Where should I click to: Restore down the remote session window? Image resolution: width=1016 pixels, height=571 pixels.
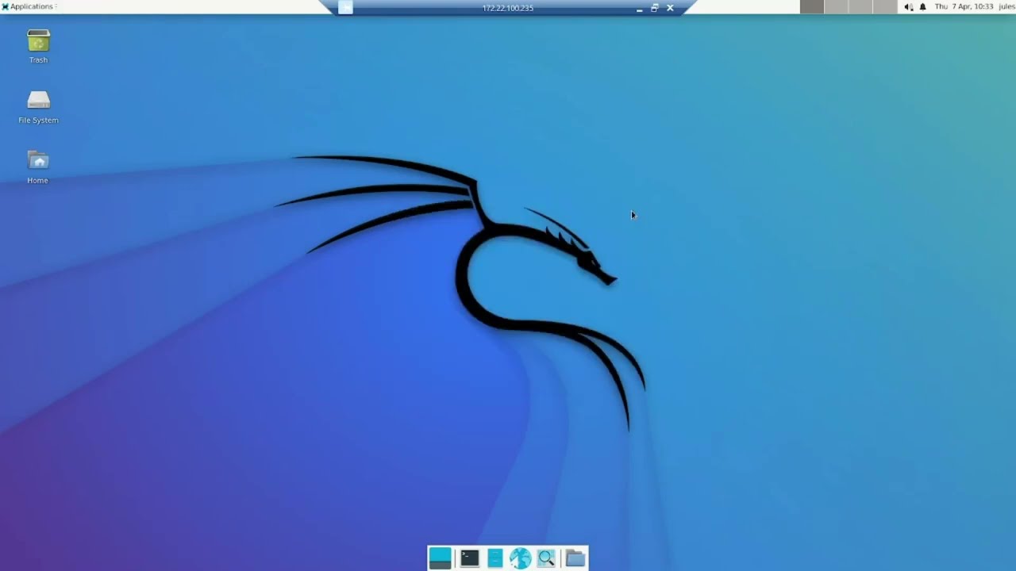pyautogui.click(x=655, y=8)
